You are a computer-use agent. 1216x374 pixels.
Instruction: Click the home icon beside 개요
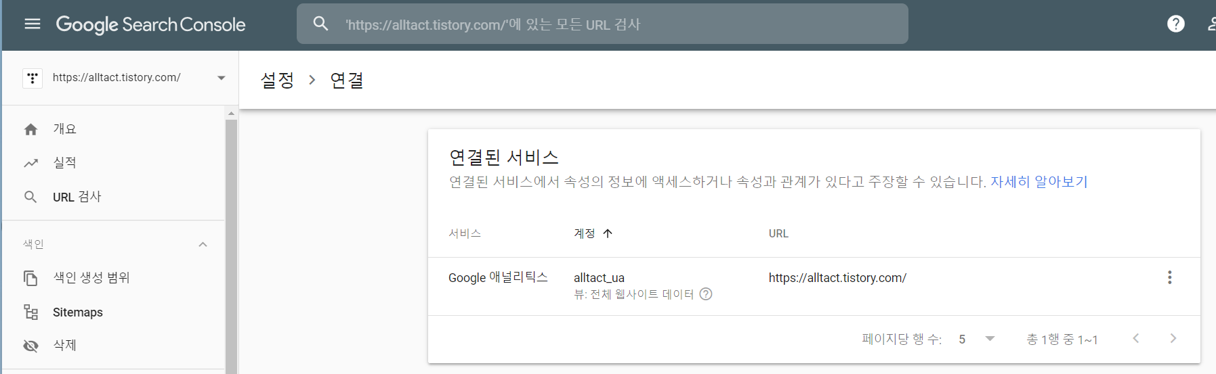(30, 129)
